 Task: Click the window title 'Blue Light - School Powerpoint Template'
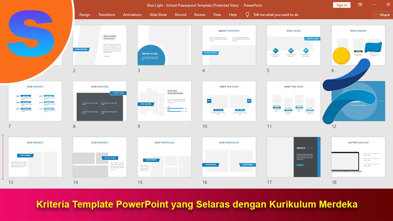pos(179,5)
